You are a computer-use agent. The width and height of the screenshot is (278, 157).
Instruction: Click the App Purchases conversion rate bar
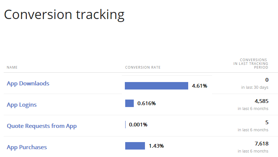click(135, 146)
